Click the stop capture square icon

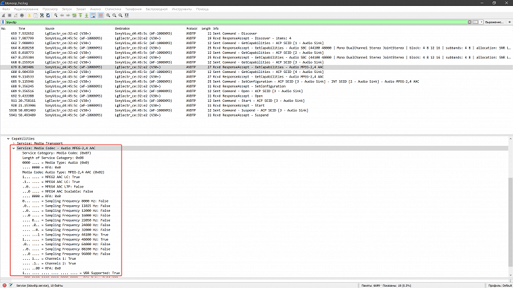click(x=9, y=15)
